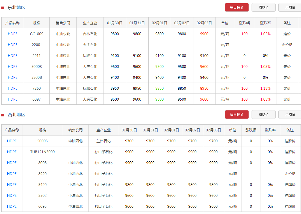Viewport: 301px width, 214px height.
Task: Switch to 月均价 in 东北地区 section
Action: [x=290, y=7]
